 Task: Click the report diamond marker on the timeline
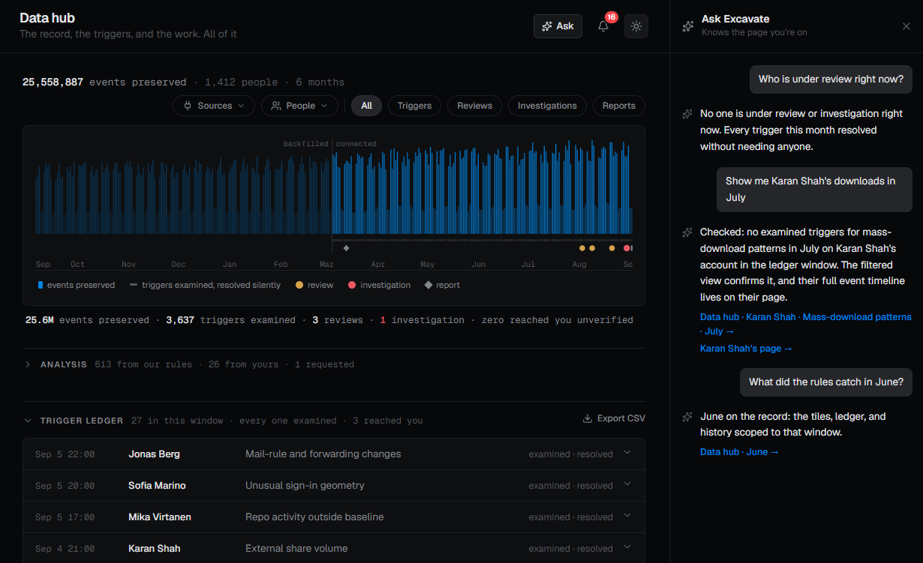click(346, 248)
